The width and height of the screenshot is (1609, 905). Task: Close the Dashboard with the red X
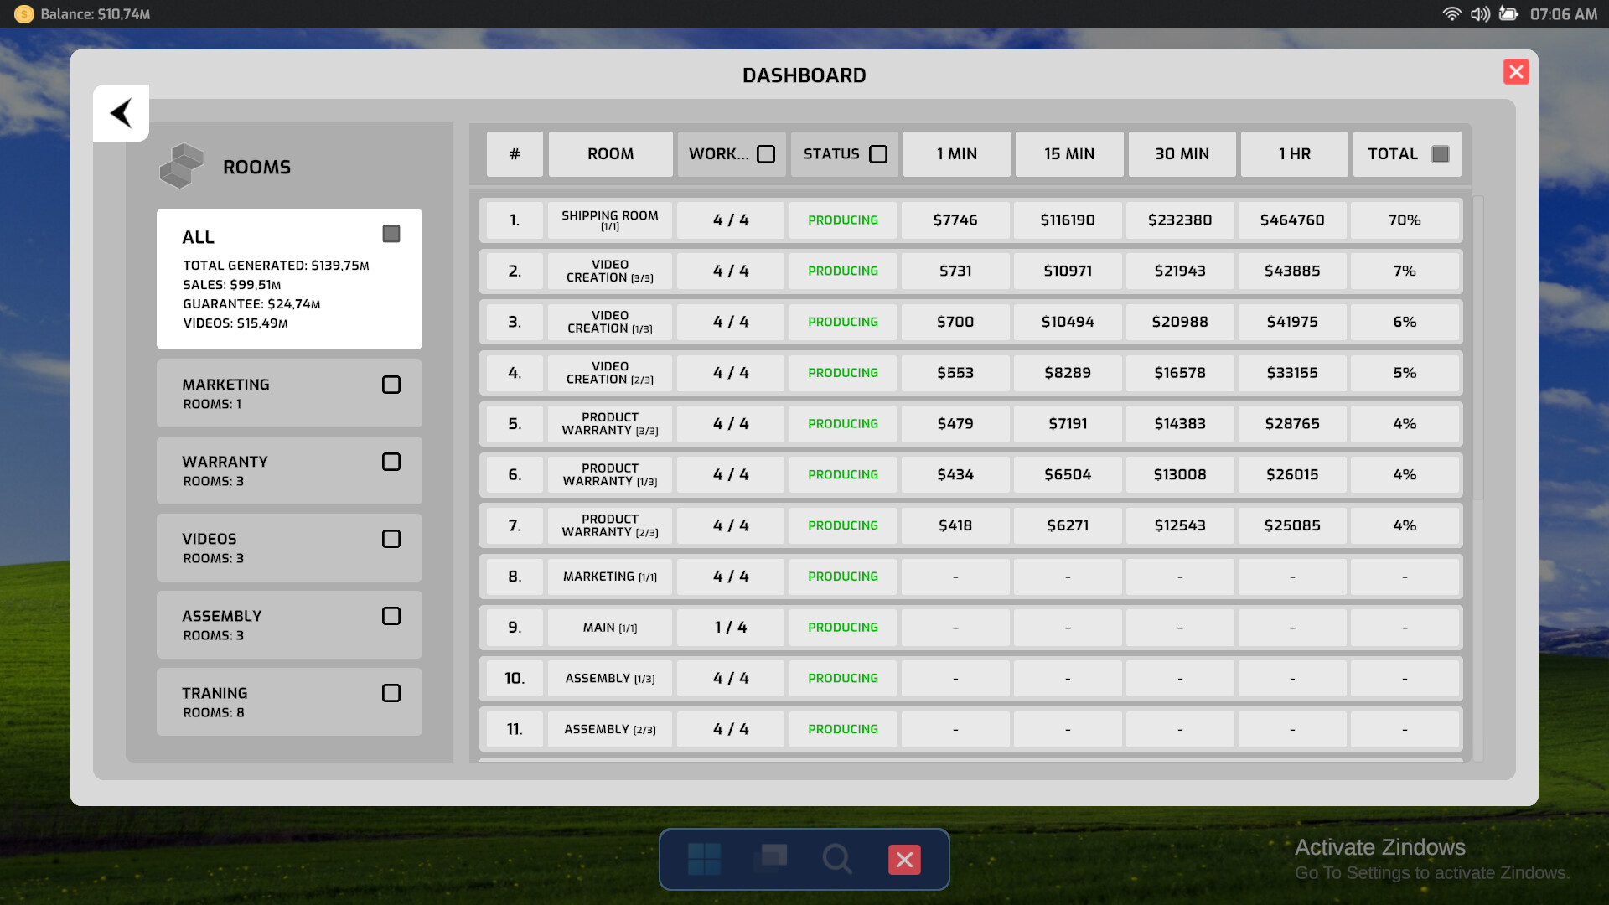point(1516,72)
